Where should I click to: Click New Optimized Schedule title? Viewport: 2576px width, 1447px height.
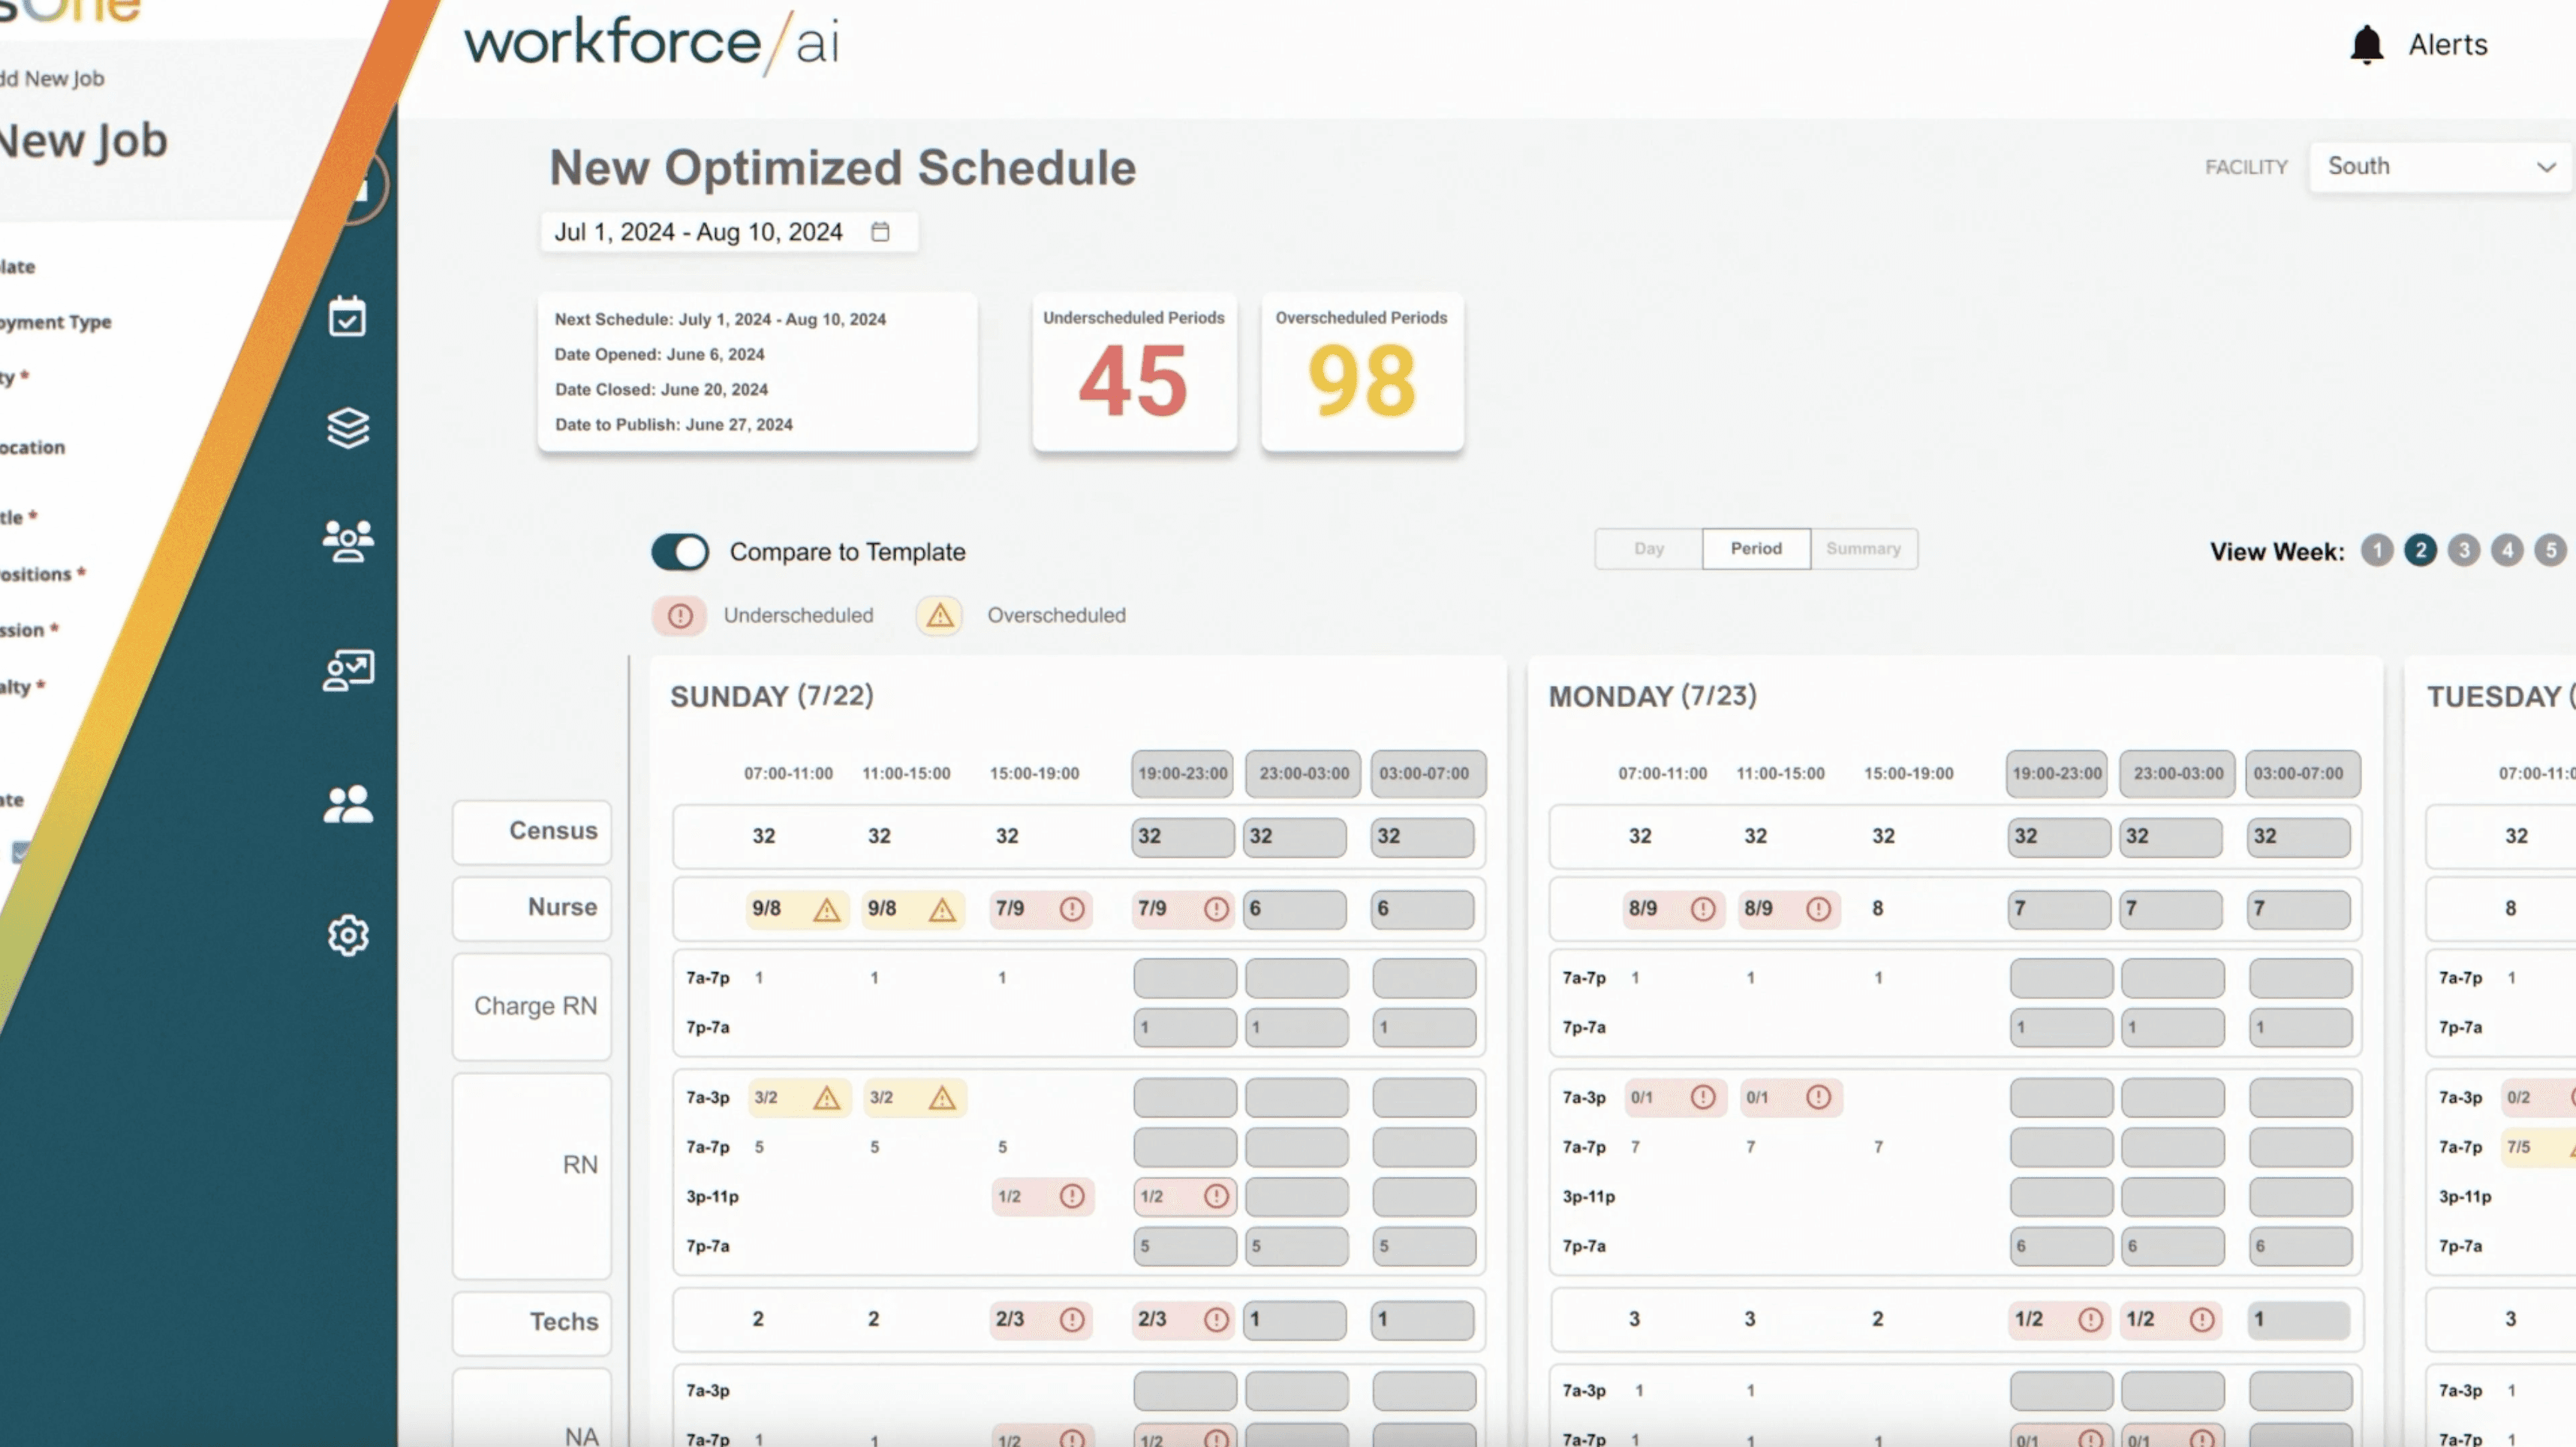point(843,168)
